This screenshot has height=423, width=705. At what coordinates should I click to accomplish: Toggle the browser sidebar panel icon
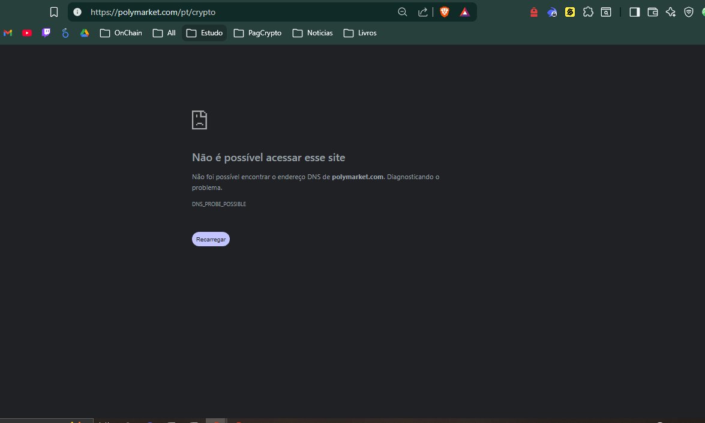pyautogui.click(x=634, y=12)
